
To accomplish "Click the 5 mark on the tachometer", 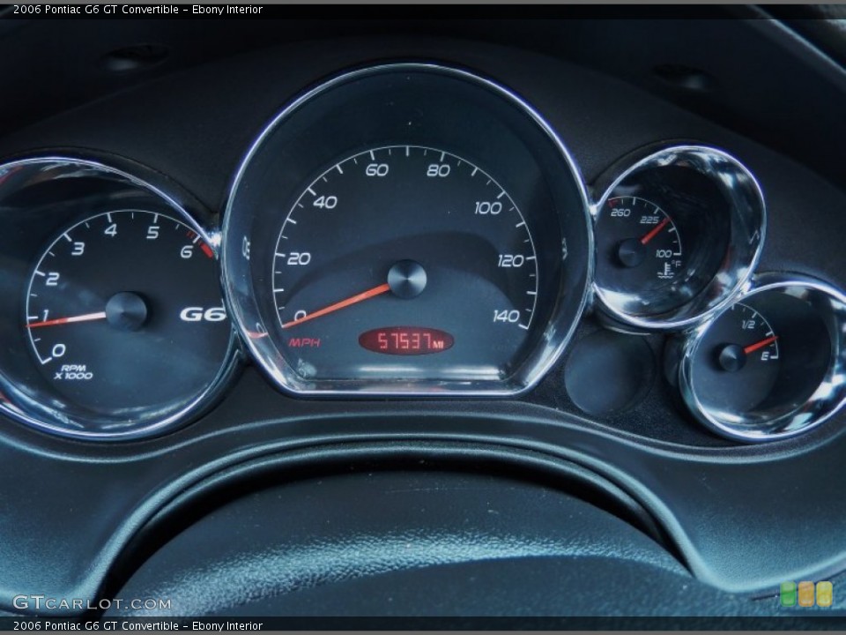I will (x=152, y=232).
